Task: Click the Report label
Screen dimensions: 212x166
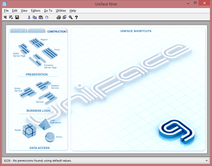Action: point(44,40)
